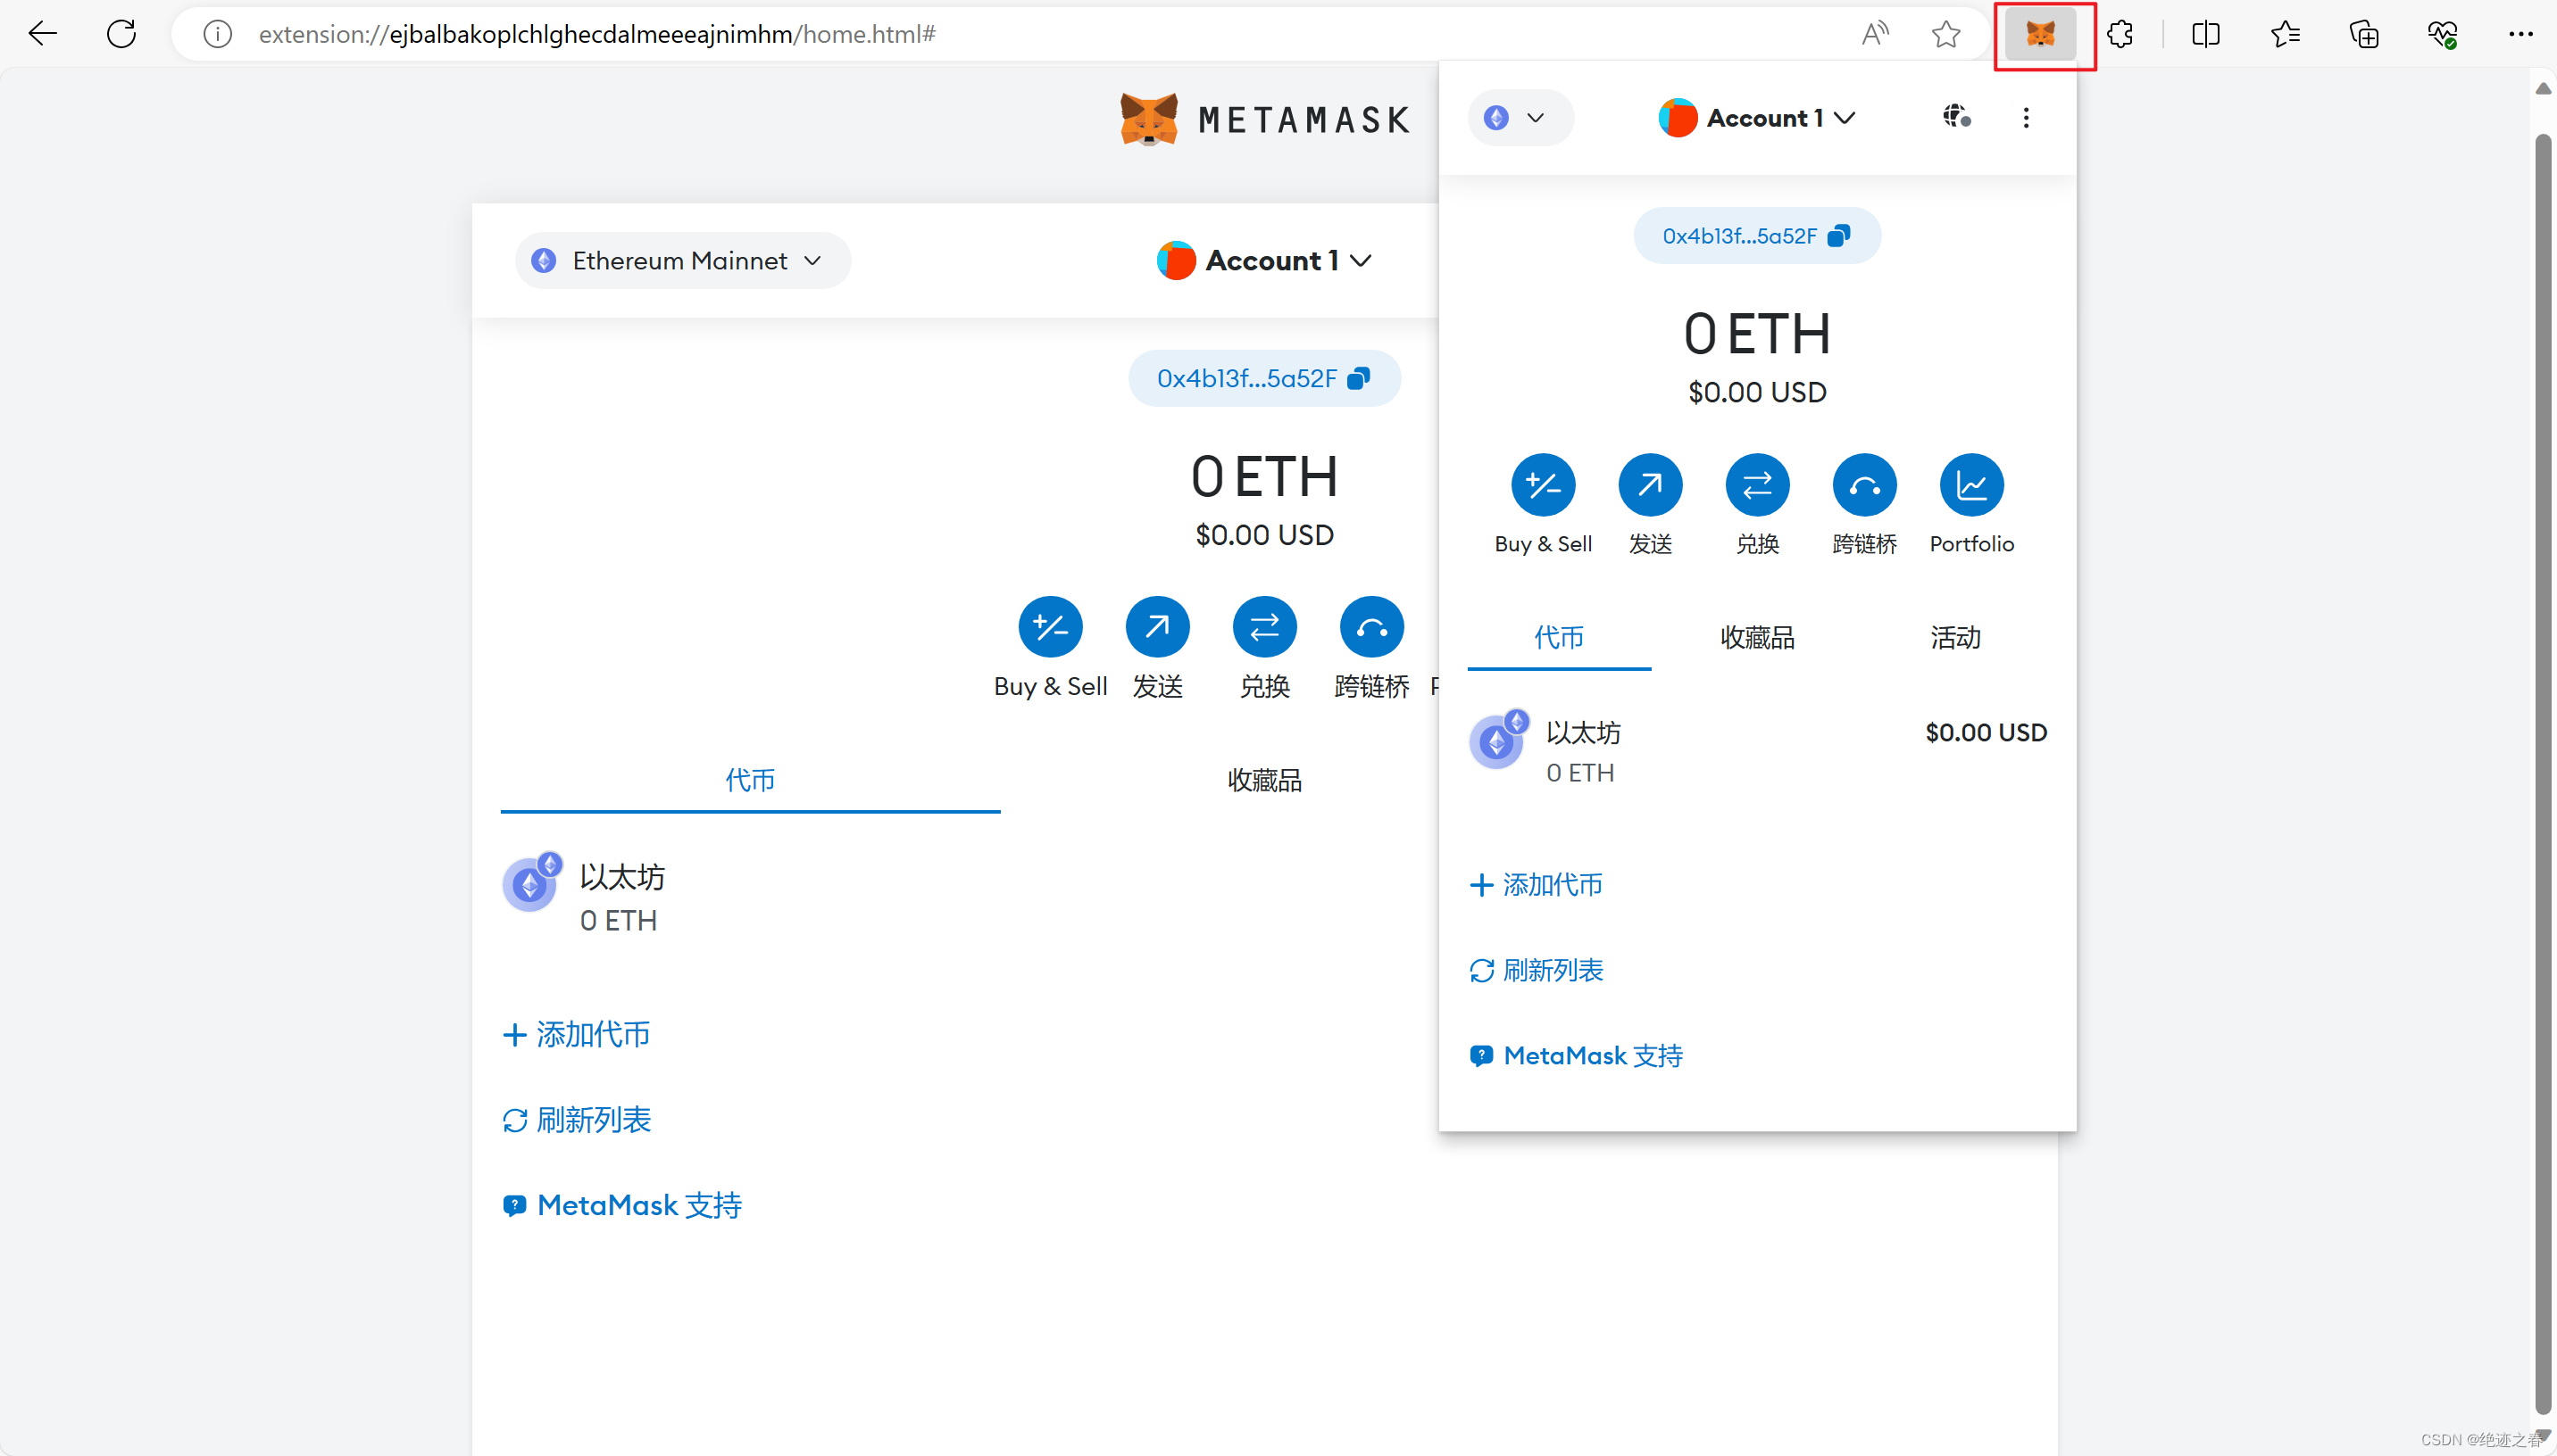
Task: Open the three-dot account options menu
Action: tap(2027, 118)
